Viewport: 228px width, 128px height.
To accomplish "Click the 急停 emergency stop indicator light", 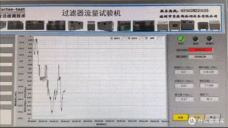I will (195, 39).
